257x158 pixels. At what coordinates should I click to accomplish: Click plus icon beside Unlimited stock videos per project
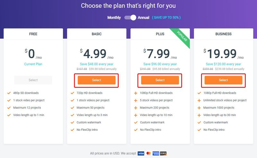tap(199, 101)
